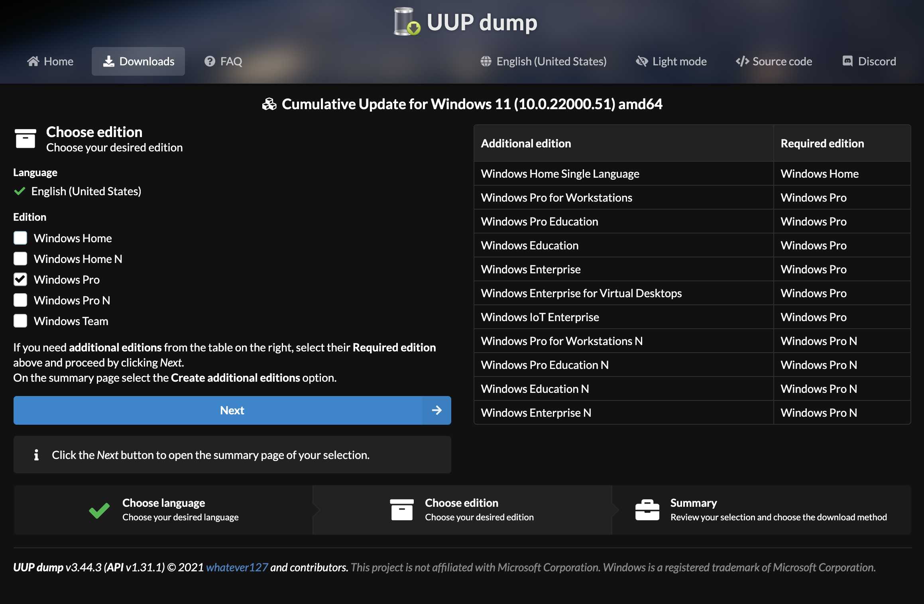Image resolution: width=924 pixels, height=604 pixels.
Task: Uncheck the Windows Pro checkbox
Action: [x=20, y=280]
